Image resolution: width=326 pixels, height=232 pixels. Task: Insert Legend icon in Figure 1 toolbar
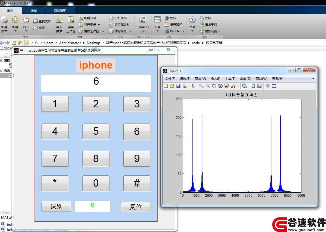[259, 86]
